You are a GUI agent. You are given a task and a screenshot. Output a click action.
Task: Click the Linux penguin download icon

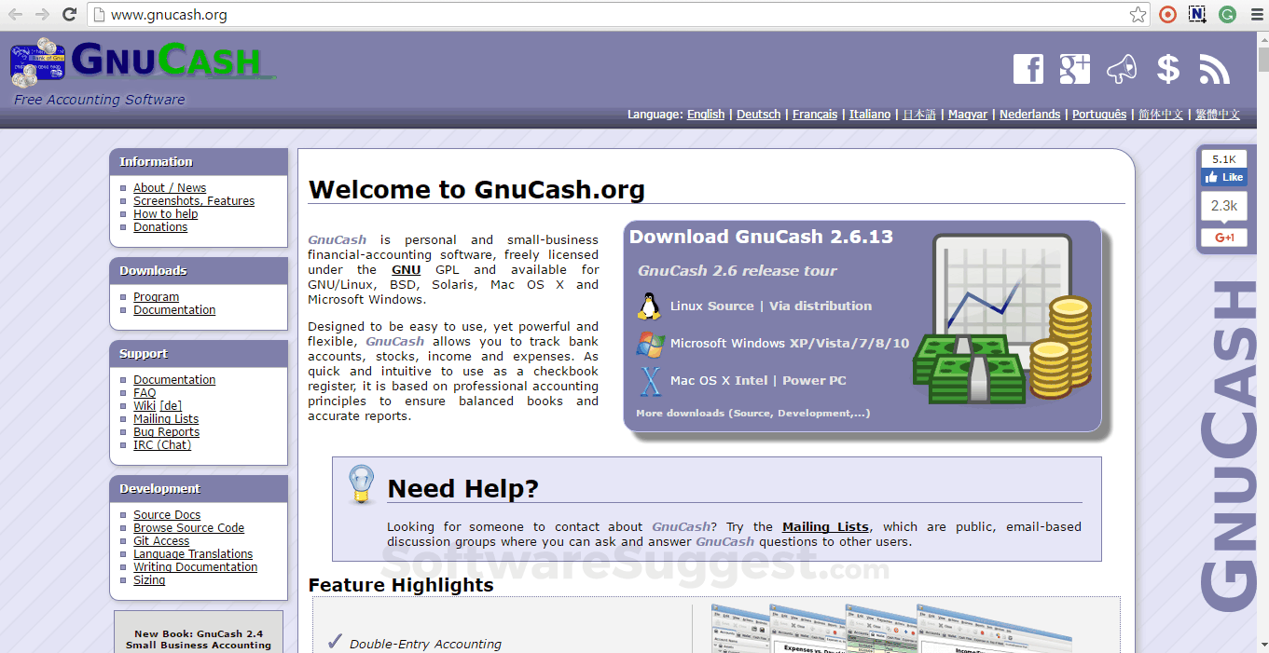pyautogui.click(x=650, y=305)
